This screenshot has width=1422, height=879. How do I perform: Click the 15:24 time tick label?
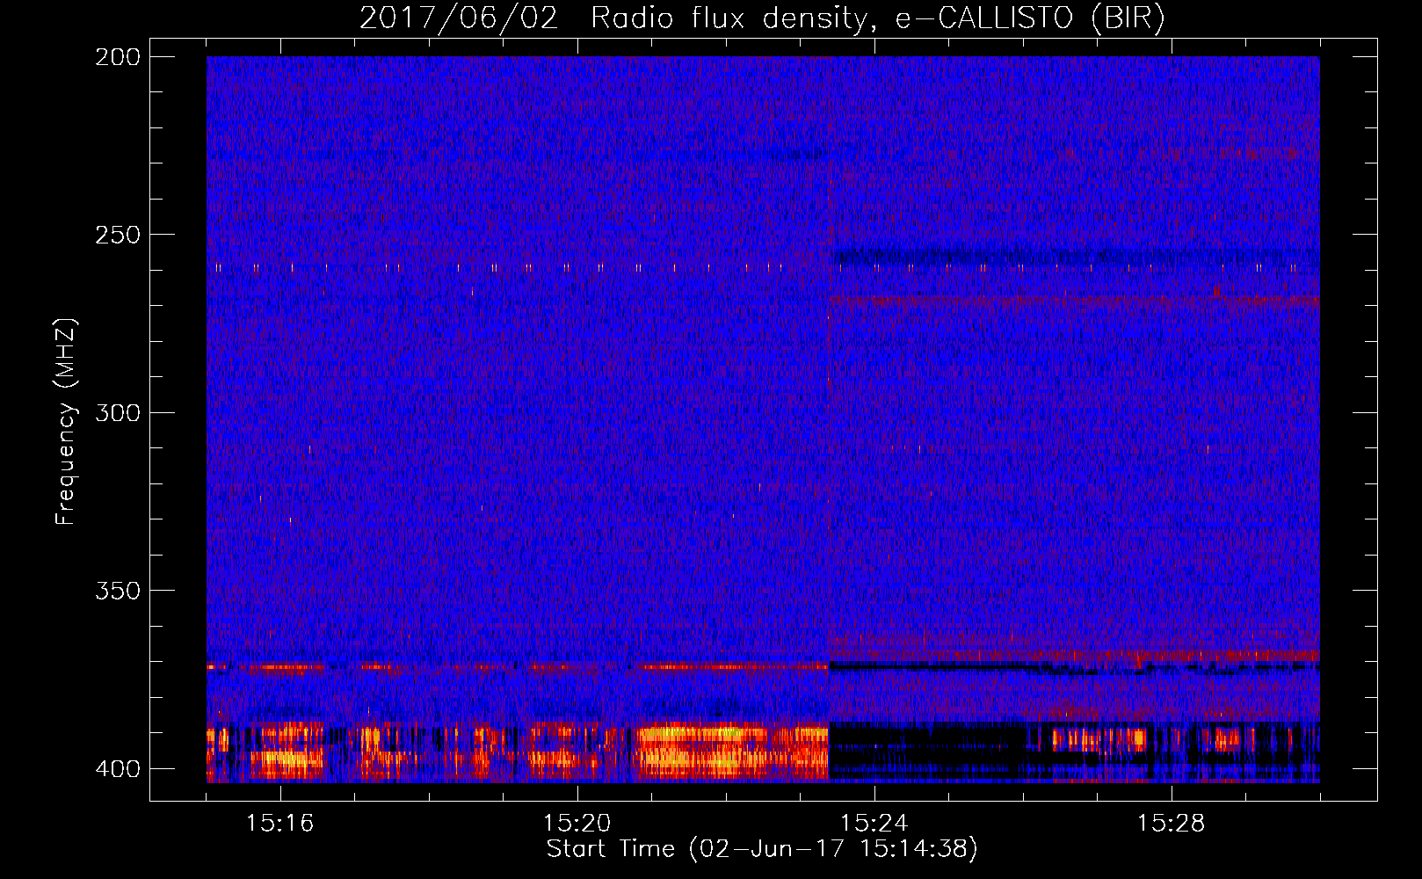(x=874, y=824)
